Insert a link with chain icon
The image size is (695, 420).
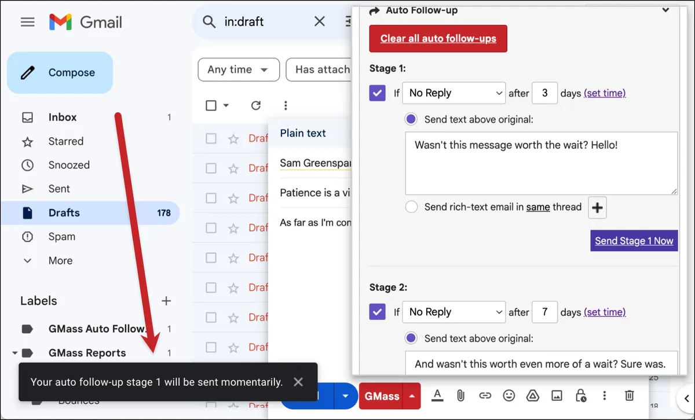coord(485,396)
